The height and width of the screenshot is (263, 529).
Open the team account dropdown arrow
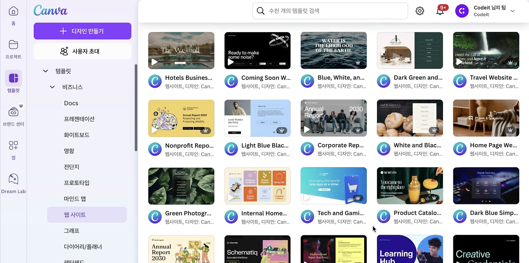coord(512,11)
